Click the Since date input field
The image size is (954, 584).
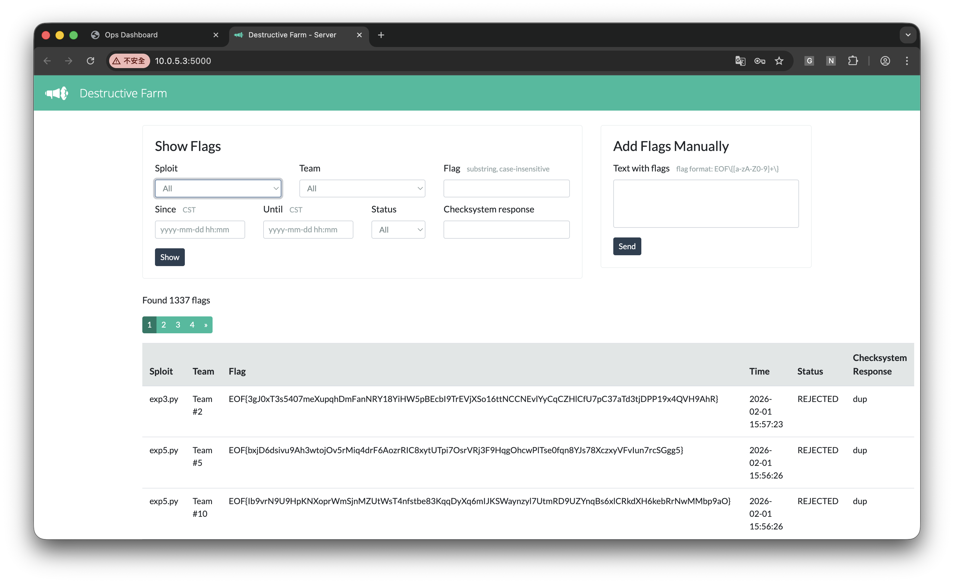tap(200, 230)
